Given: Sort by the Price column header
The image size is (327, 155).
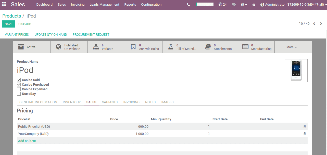Looking at the screenshot, I should pos(114,119).
